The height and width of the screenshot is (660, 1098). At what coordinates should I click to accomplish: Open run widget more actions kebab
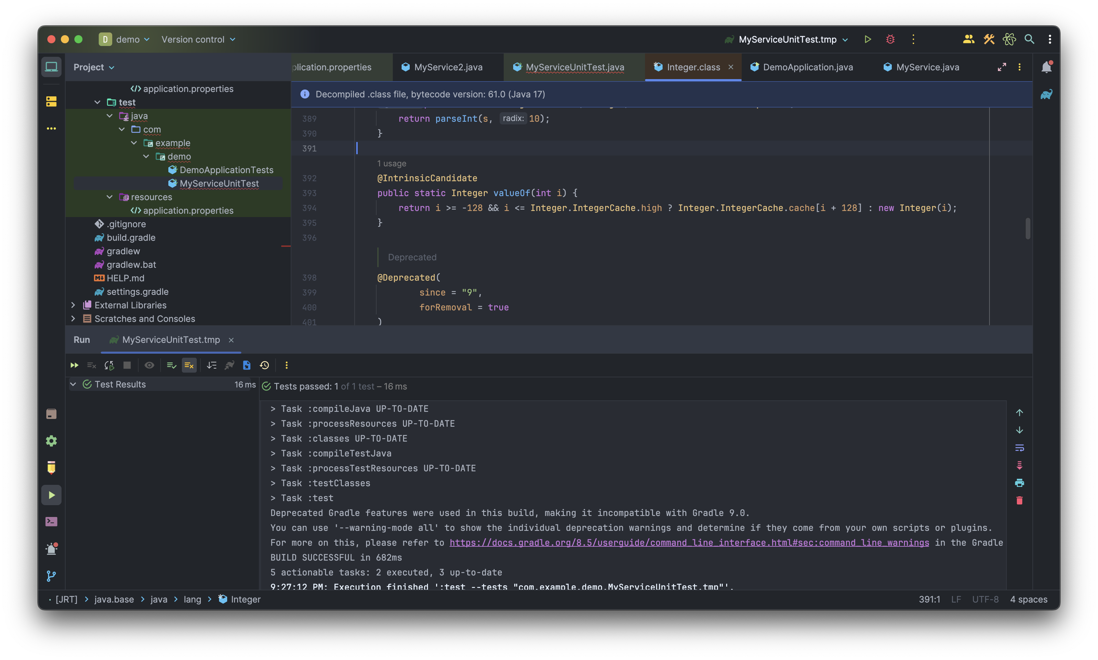(x=913, y=39)
